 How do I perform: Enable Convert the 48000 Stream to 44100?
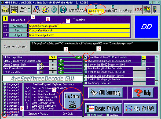coord(86,65)
